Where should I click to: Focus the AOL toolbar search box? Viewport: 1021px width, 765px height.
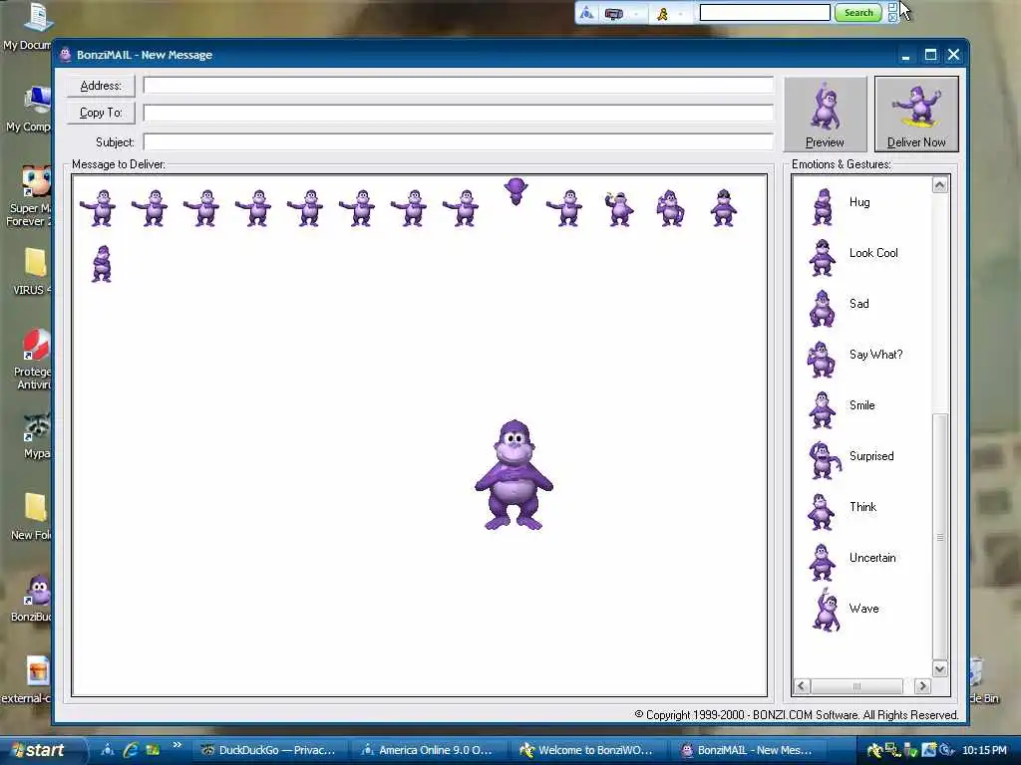click(765, 12)
